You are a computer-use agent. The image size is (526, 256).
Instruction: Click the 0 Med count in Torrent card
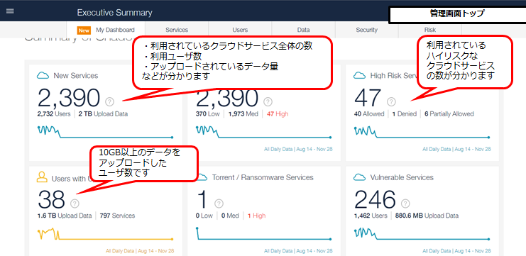pos(230,216)
